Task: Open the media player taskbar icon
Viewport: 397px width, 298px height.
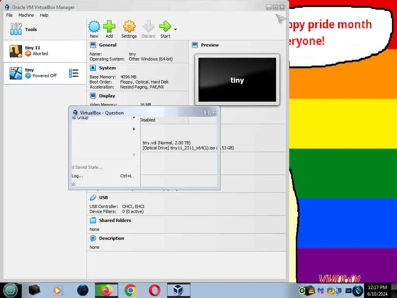Action: (58, 290)
